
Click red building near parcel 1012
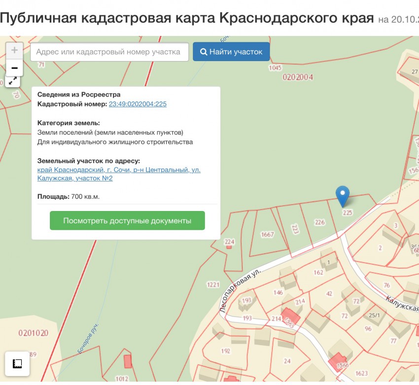tap(128, 361)
